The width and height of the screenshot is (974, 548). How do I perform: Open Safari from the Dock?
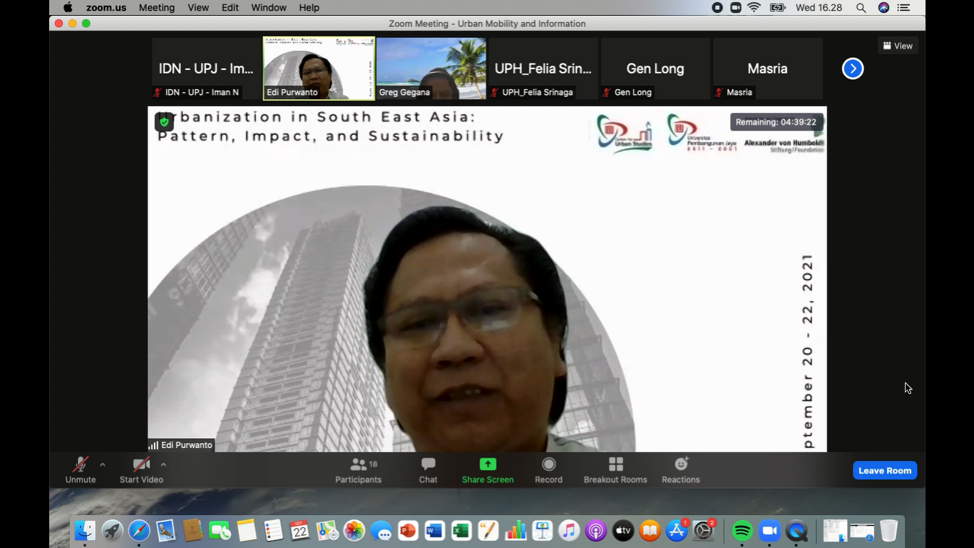coord(139,531)
